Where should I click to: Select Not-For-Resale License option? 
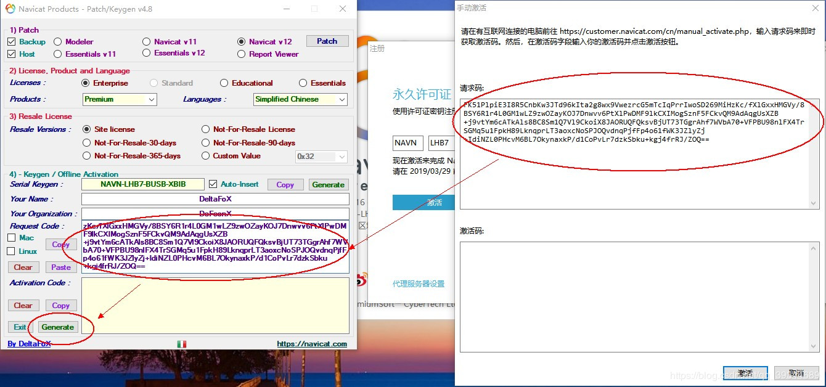206,129
